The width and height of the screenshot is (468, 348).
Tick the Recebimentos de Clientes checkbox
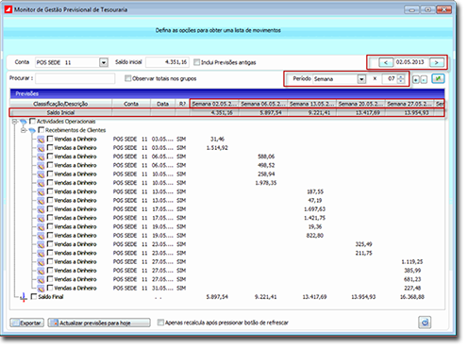tap(41, 130)
